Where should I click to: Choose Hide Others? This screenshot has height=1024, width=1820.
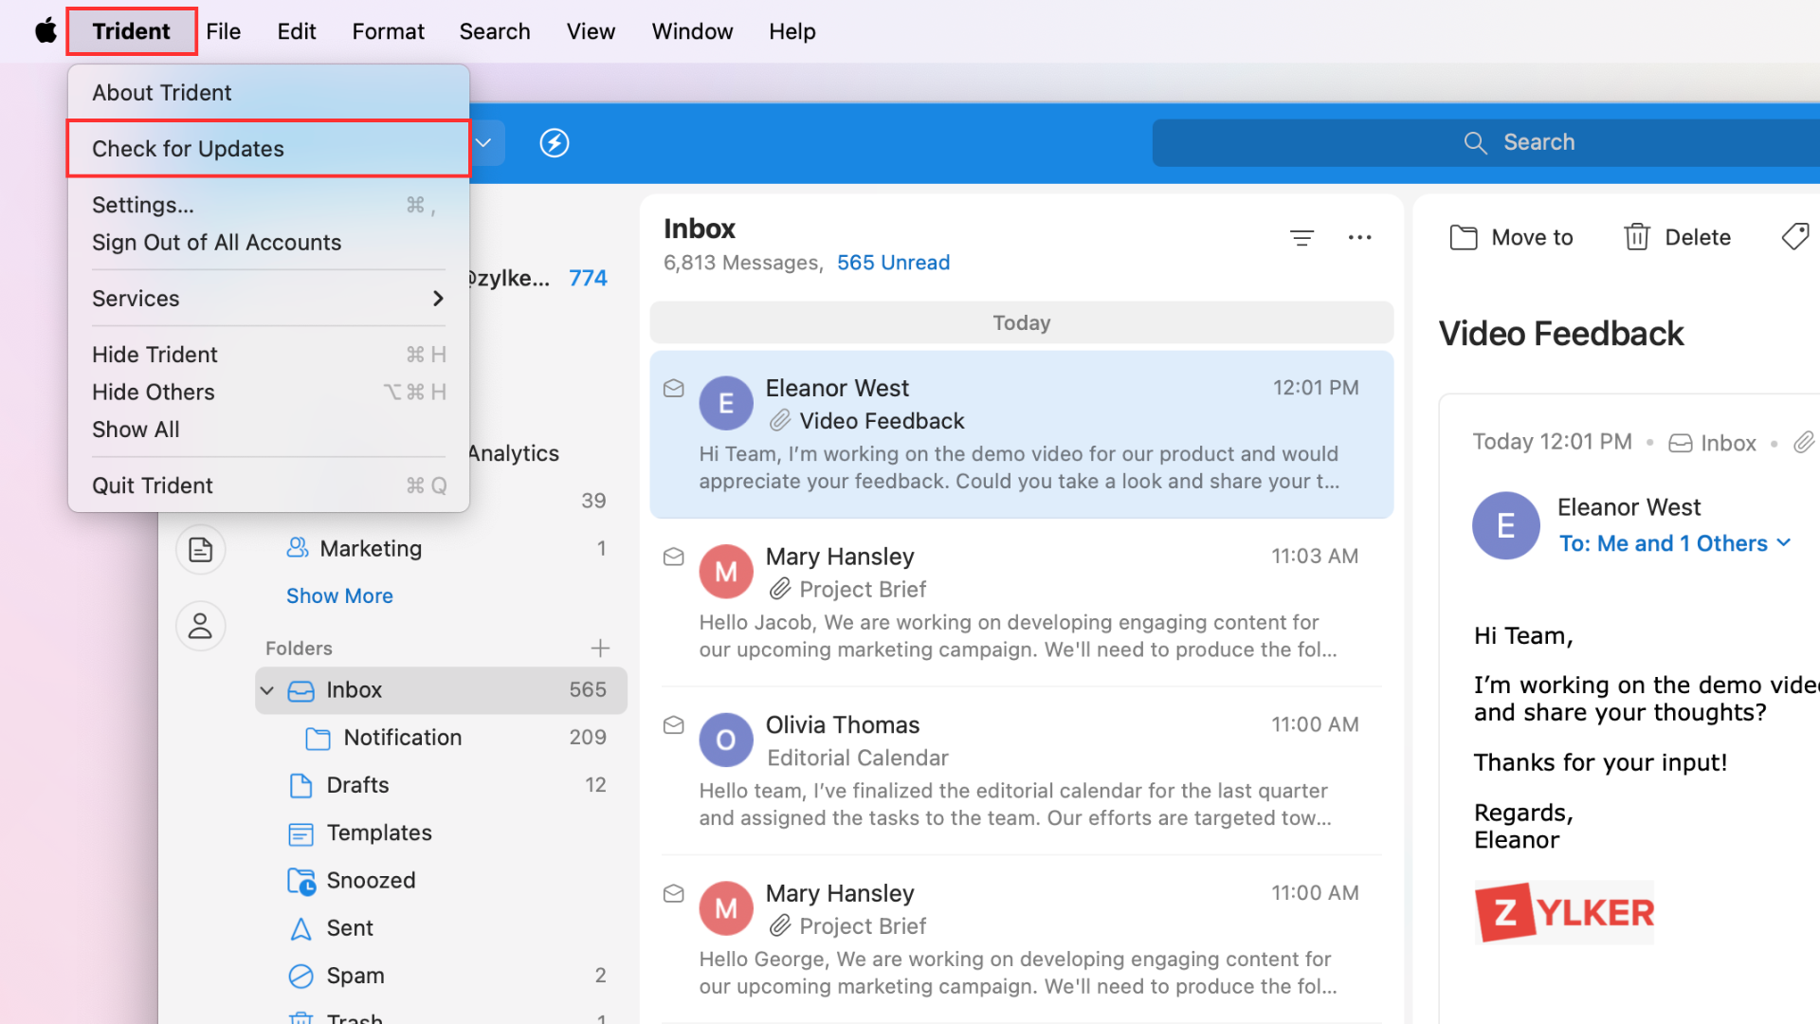point(268,392)
